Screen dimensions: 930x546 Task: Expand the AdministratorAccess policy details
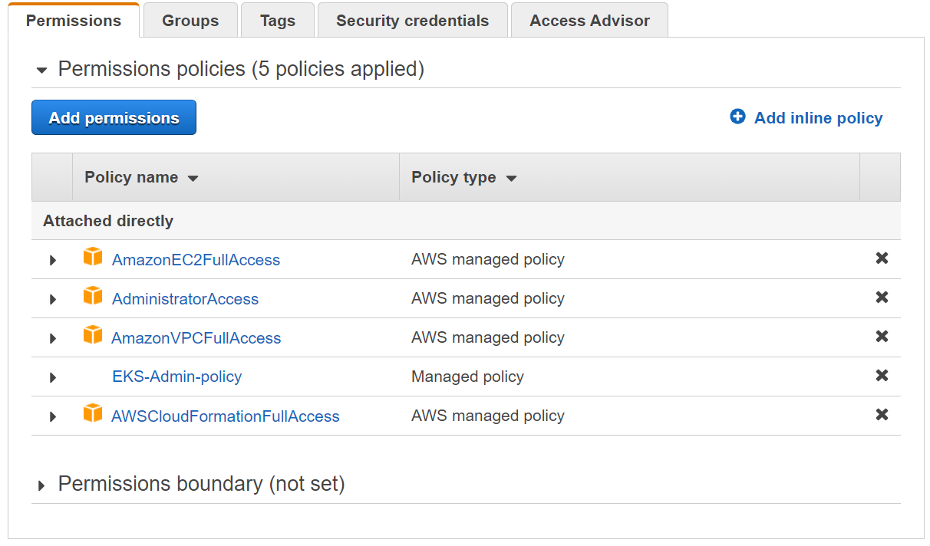click(53, 299)
